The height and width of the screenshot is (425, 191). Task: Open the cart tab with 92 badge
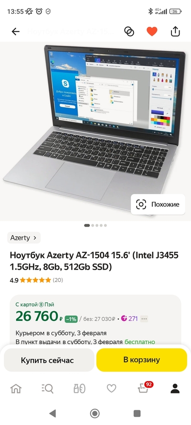[x=144, y=388]
